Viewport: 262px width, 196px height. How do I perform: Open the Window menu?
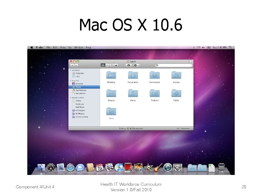point(79,48)
